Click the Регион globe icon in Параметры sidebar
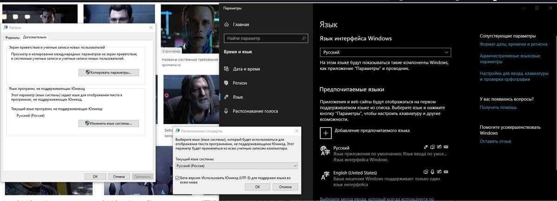The image size is (557, 201). [x=226, y=83]
